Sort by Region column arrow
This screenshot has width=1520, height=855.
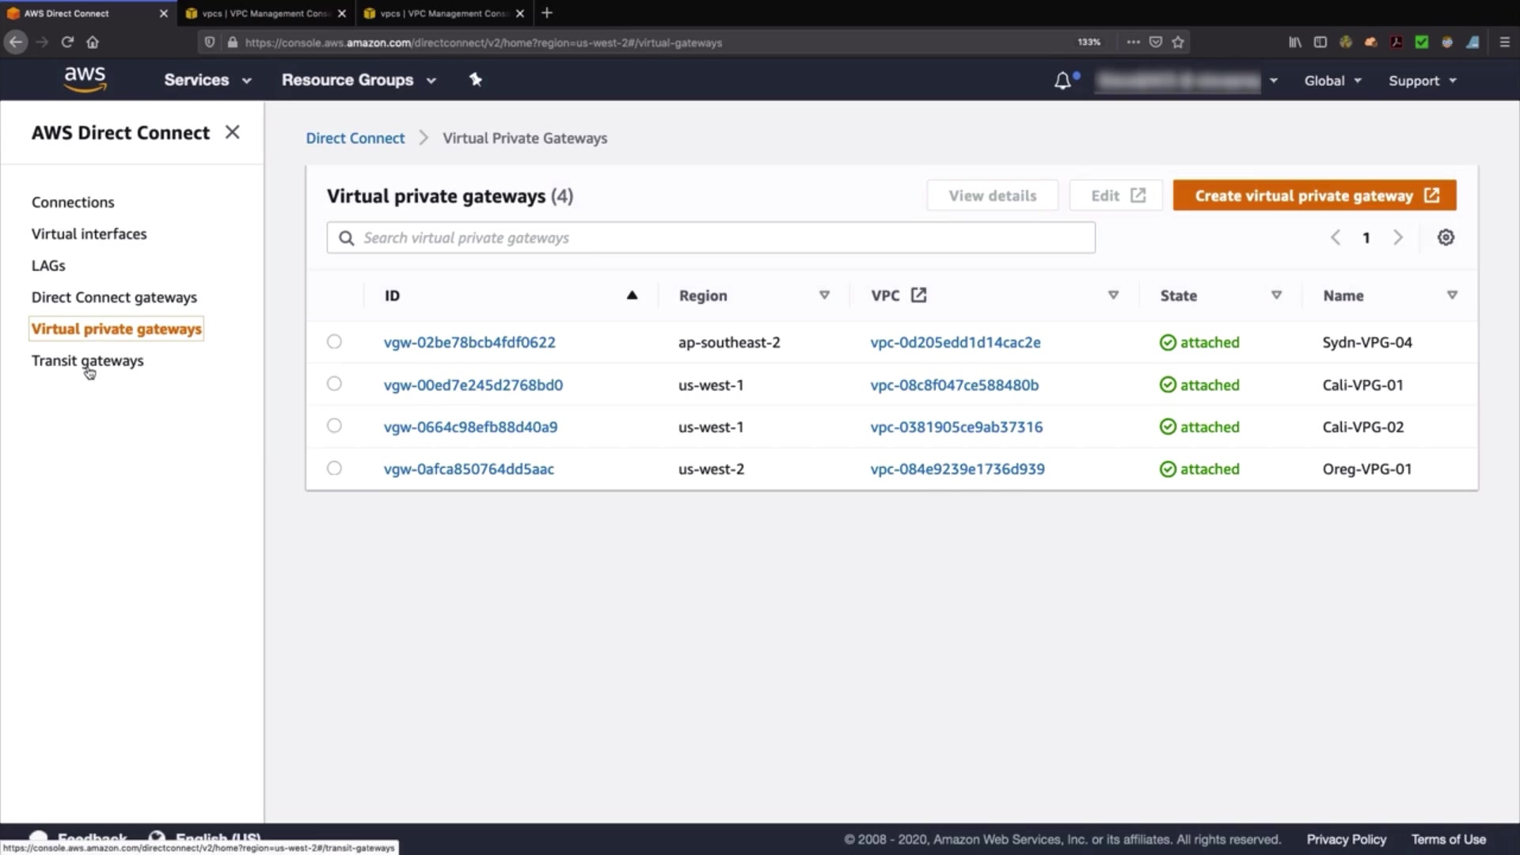pos(824,295)
